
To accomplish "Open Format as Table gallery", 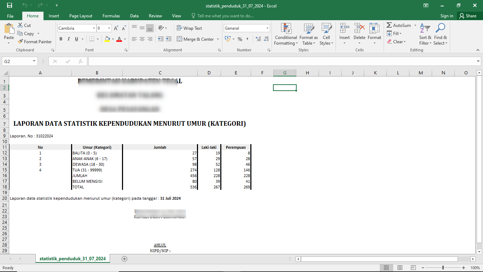I will (309, 34).
